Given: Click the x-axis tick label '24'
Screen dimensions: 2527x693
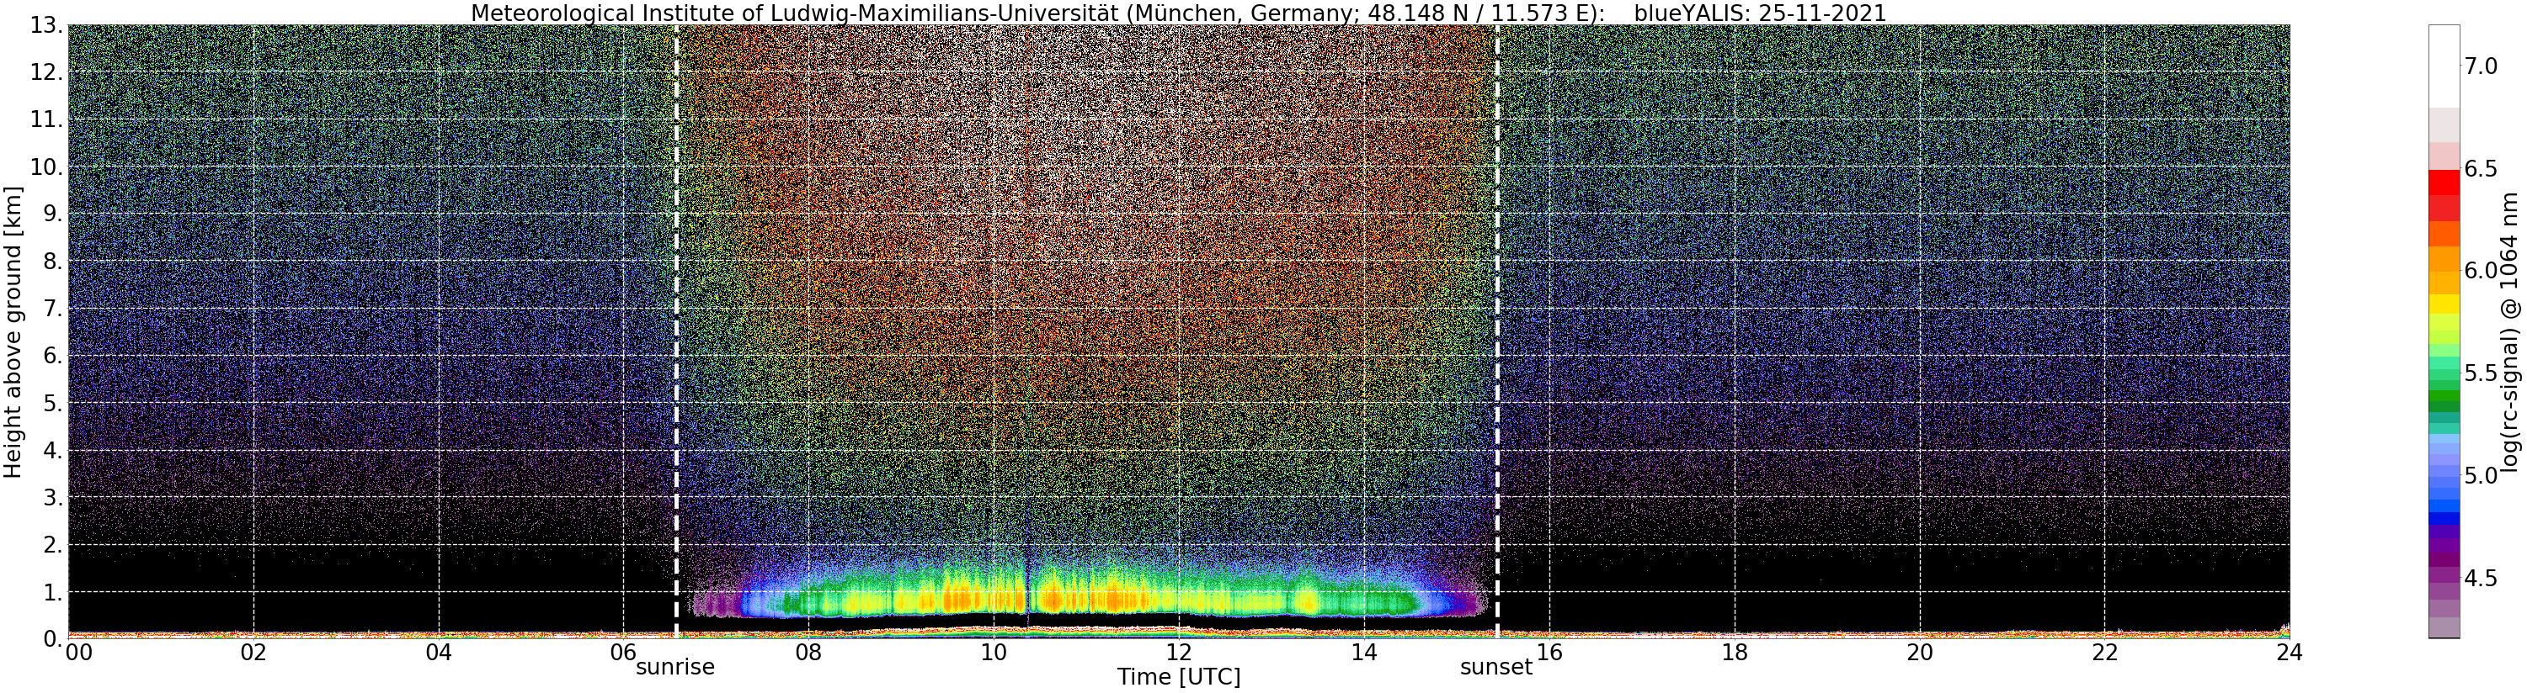Looking at the screenshot, I should click(x=2289, y=652).
